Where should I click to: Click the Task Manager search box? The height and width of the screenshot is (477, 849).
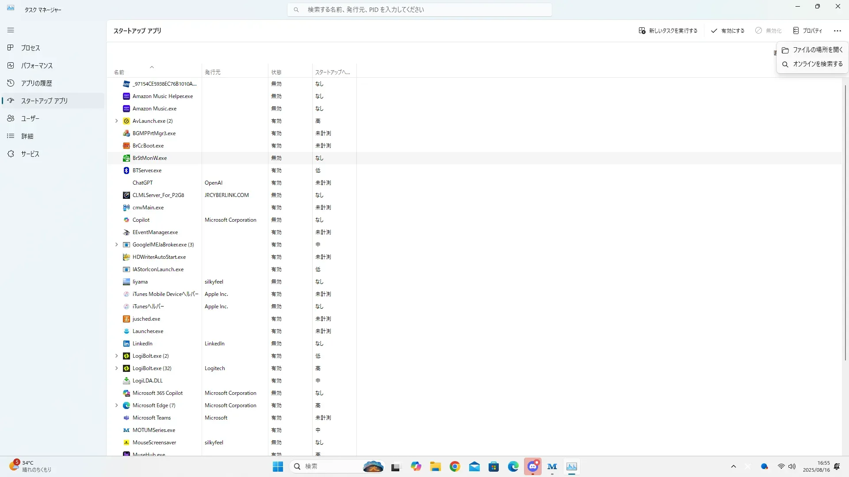[x=419, y=10]
